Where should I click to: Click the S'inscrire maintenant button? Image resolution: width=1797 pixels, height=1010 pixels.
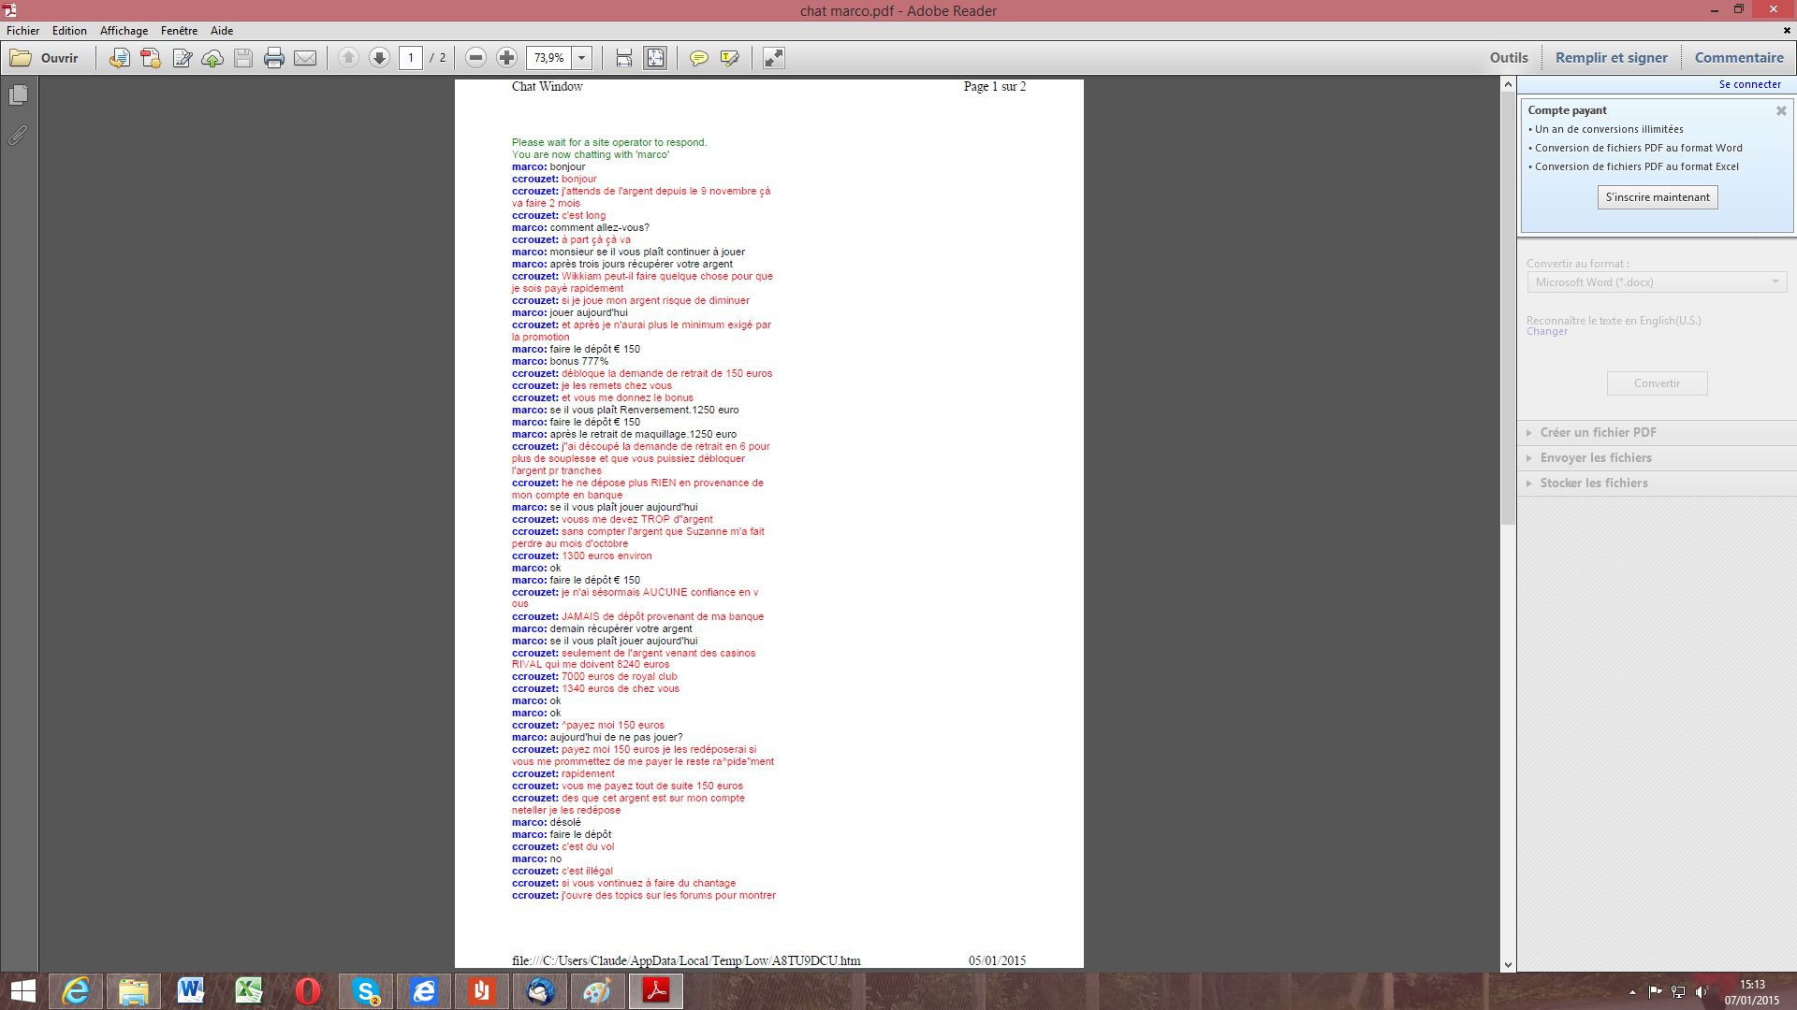coord(1657,197)
